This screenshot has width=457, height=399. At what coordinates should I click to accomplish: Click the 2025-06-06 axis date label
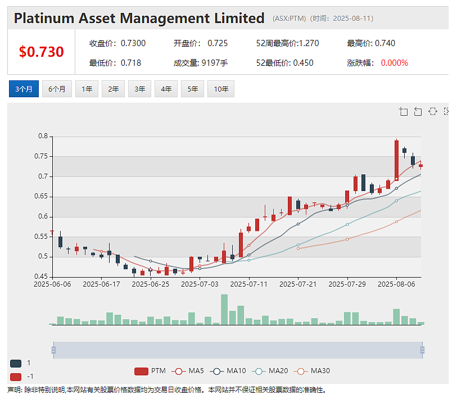[52, 284]
